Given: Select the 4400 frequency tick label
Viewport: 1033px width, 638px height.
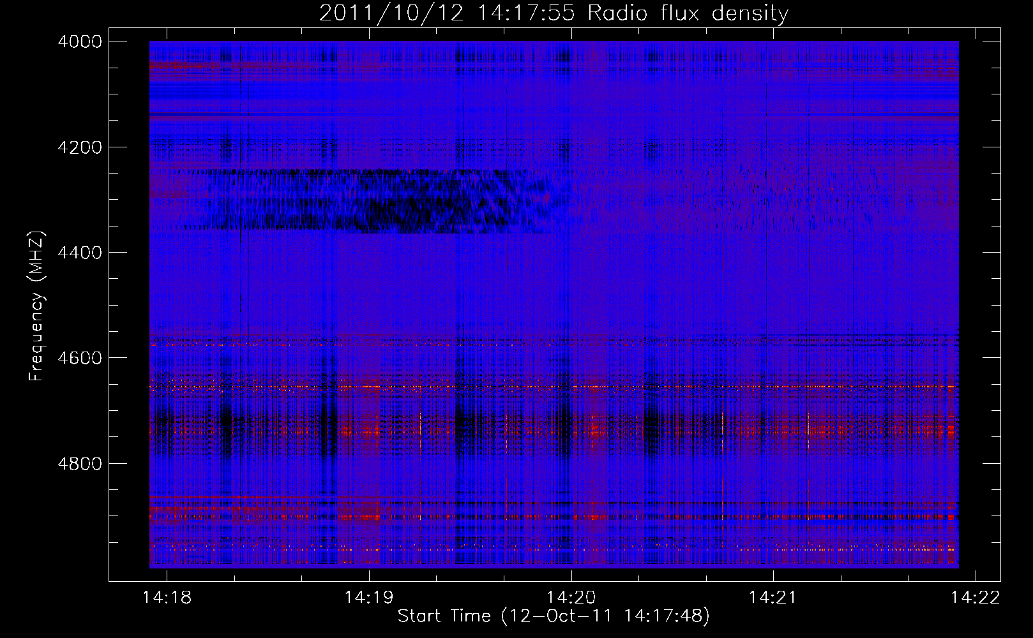Looking at the screenshot, I should [79, 253].
